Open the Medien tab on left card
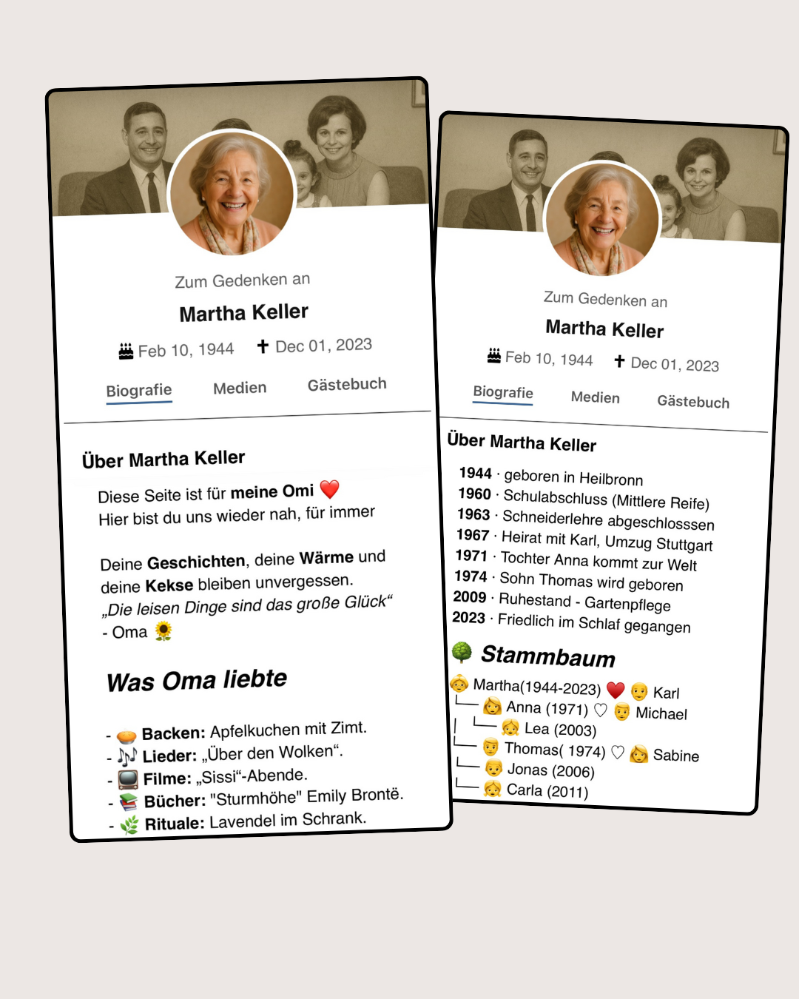 pyautogui.click(x=240, y=388)
